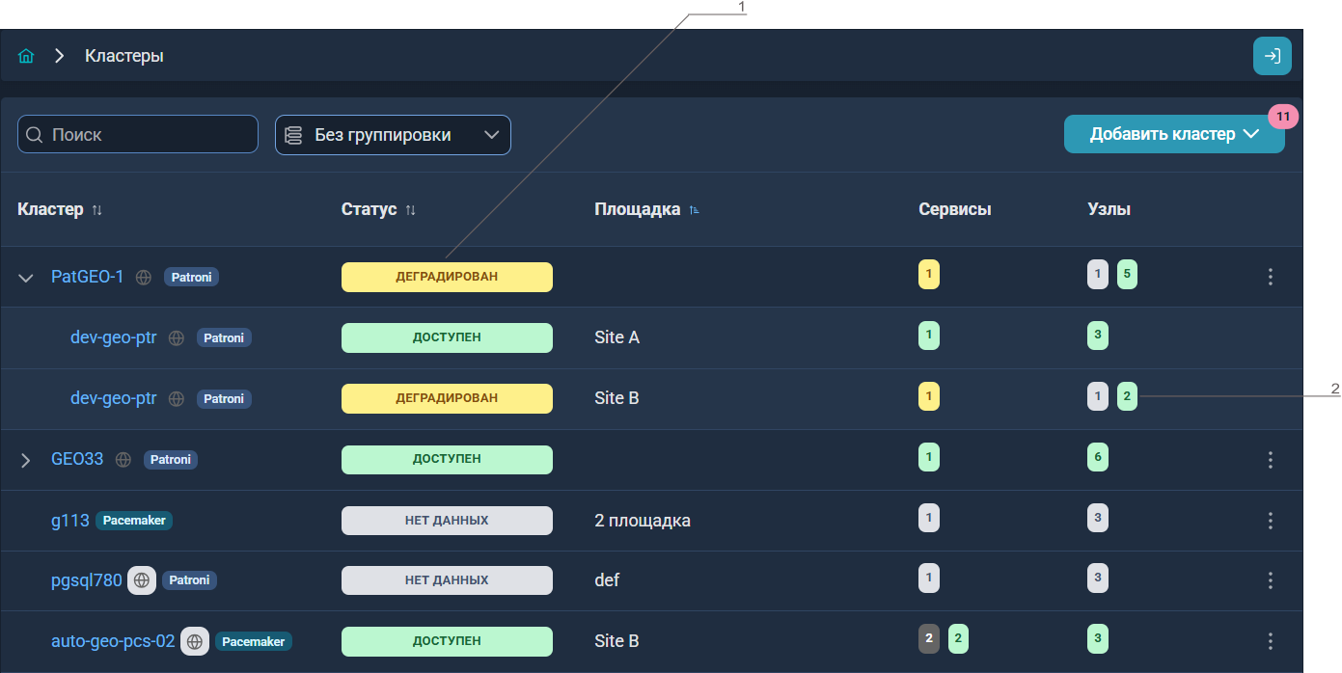Image resolution: width=1342 pixels, height=673 pixels.
Task: Open the PatGEO-1 cluster link
Action: (87, 278)
